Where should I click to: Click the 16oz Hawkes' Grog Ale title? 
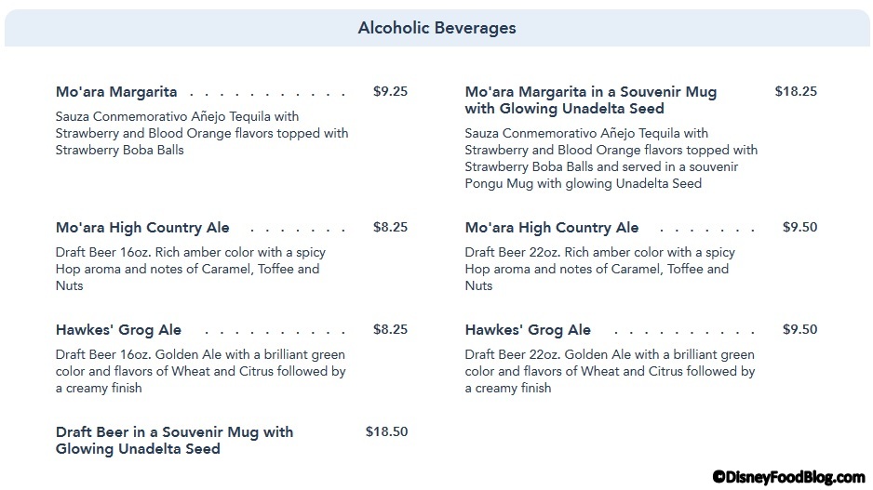tap(118, 330)
